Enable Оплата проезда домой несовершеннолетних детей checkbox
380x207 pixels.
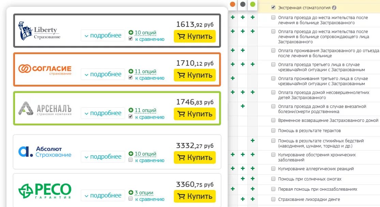(x=273, y=92)
